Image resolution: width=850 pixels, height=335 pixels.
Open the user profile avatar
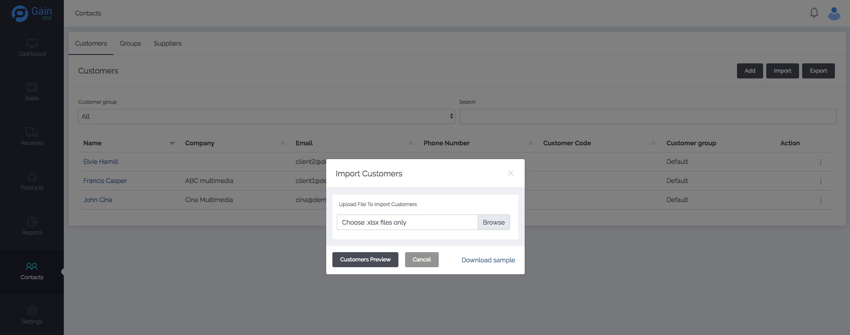pyautogui.click(x=834, y=13)
